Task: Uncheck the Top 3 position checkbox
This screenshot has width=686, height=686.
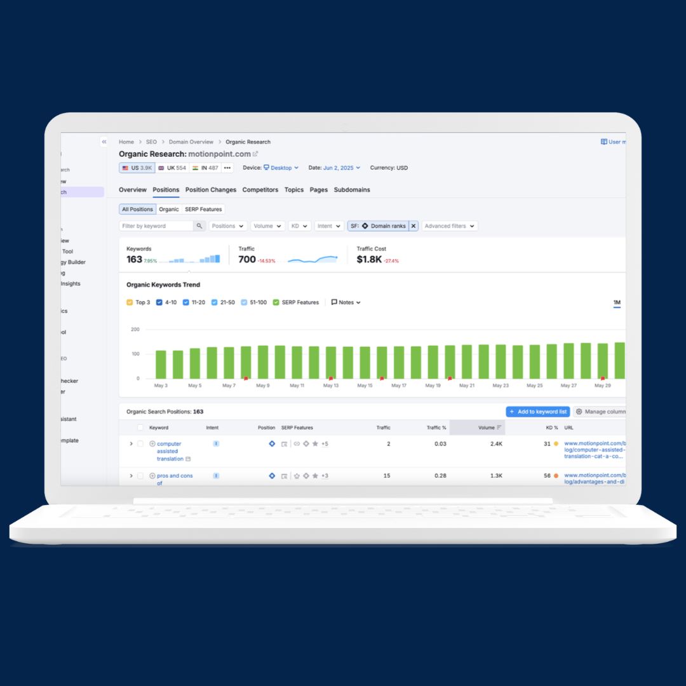Action: coord(130,302)
